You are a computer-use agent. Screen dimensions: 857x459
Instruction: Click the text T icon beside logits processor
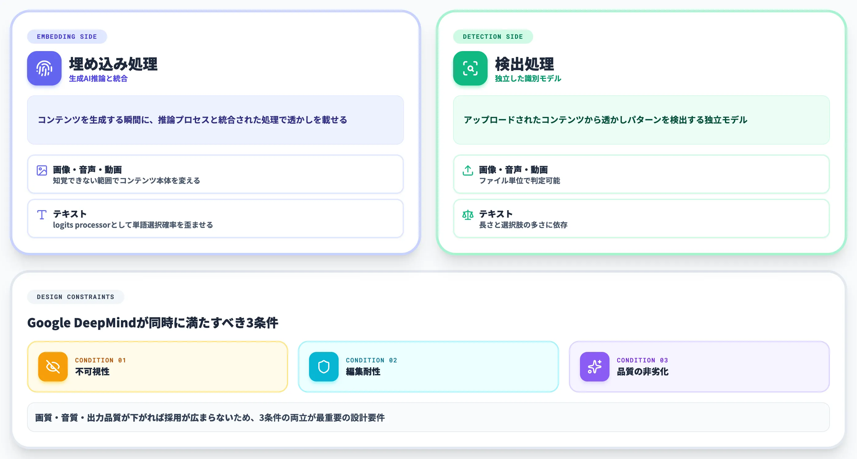tap(42, 215)
